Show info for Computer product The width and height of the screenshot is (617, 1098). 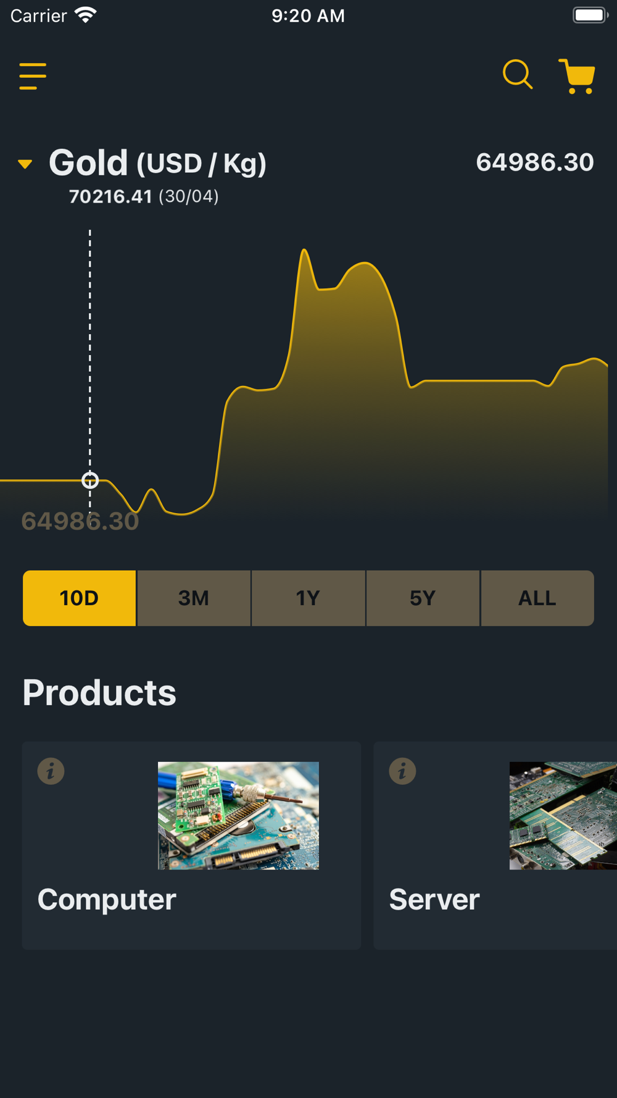(x=51, y=771)
